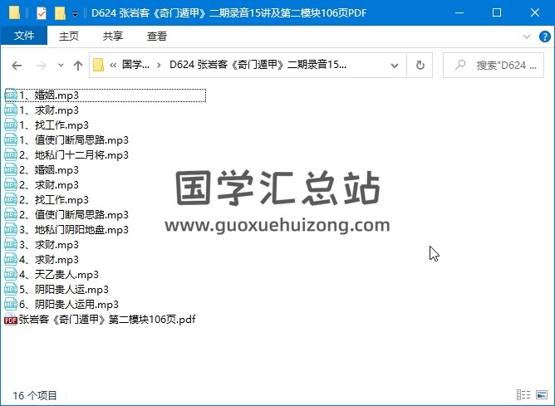The height and width of the screenshot is (406, 555).
Task: Switch to details view in status bar
Action: (x=523, y=394)
